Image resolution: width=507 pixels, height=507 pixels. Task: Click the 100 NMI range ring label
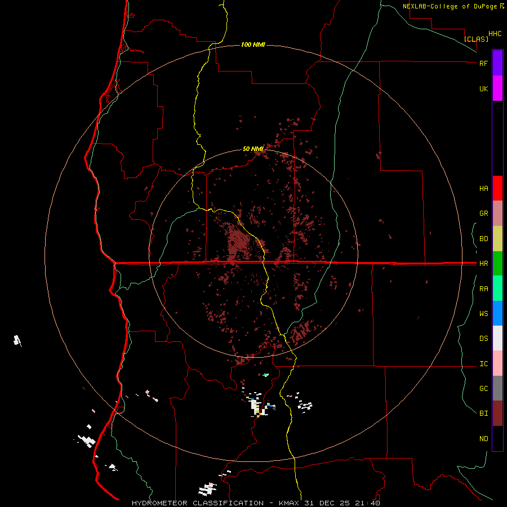[x=253, y=45]
